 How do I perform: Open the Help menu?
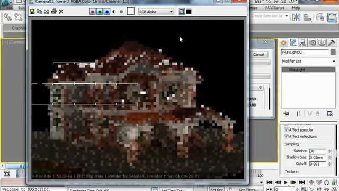(296, 8)
